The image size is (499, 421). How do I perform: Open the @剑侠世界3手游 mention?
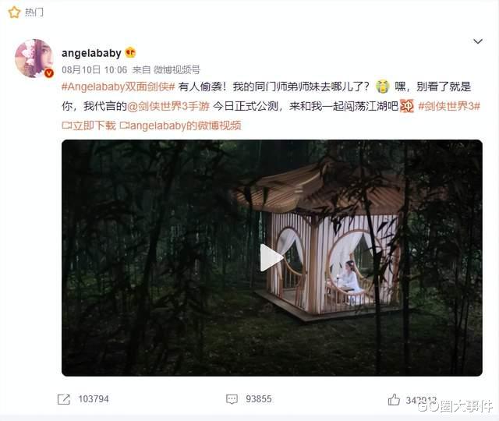(x=168, y=106)
